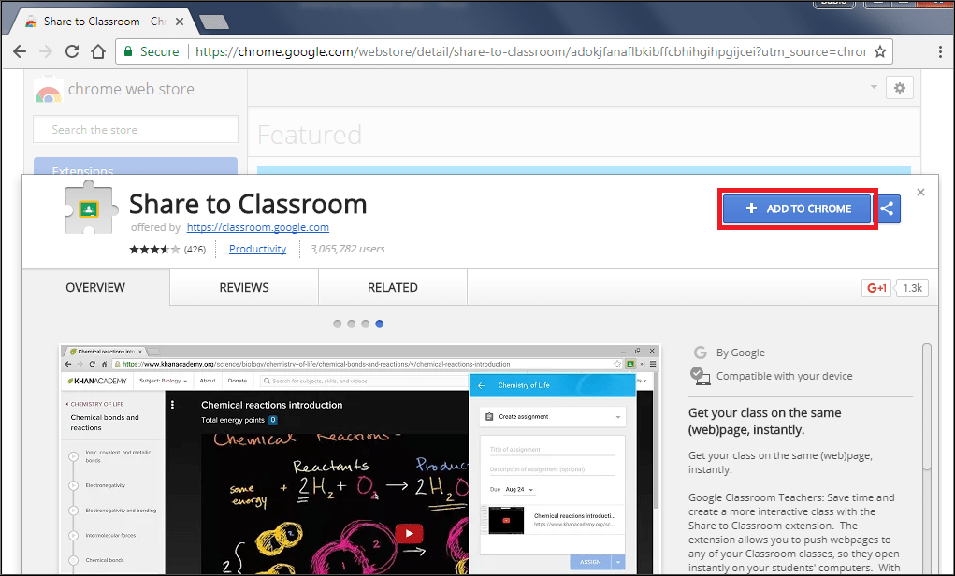Click the description panel scrollbar
This screenshot has height=576, width=955.
pos(927,407)
